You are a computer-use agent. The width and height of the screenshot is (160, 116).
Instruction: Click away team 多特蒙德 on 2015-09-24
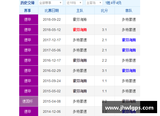tap(129, 81)
